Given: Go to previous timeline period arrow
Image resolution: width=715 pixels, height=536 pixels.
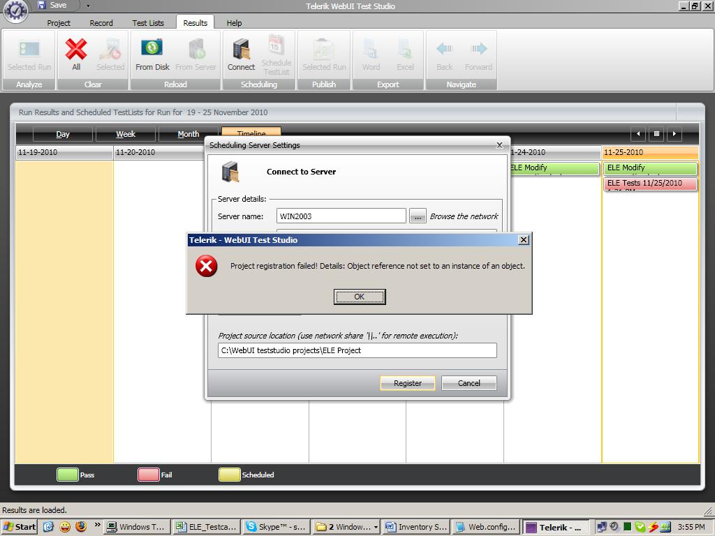Looking at the screenshot, I should pos(638,133).
